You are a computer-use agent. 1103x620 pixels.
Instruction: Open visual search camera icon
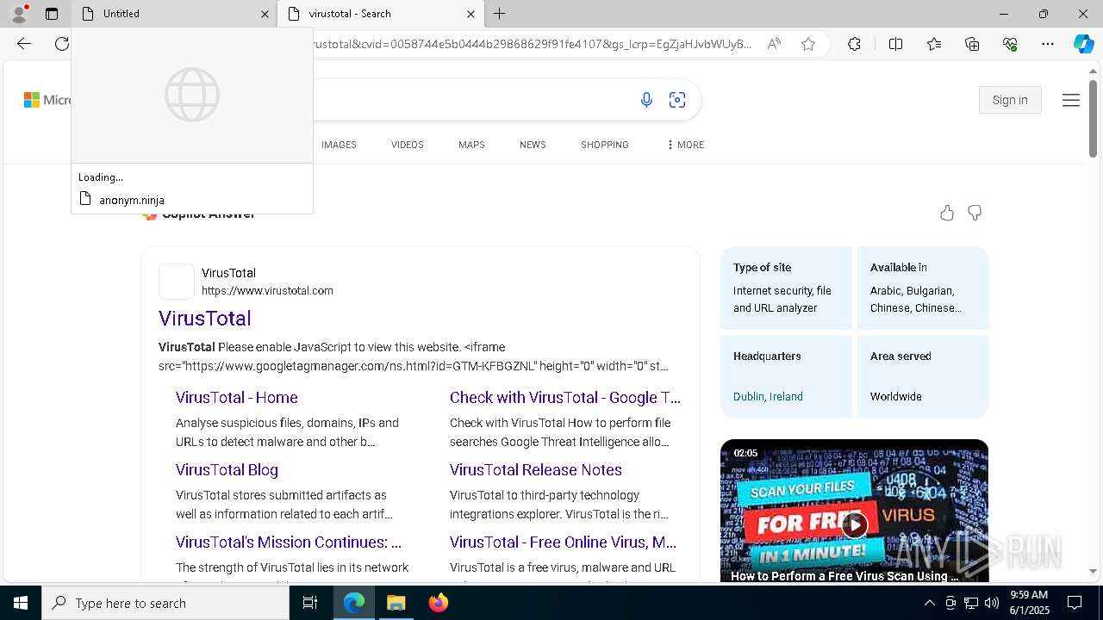tap(677, 100)
